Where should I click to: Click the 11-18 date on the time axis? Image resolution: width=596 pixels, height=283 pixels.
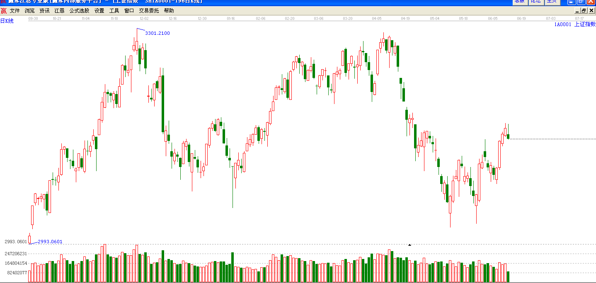point(114,19)
